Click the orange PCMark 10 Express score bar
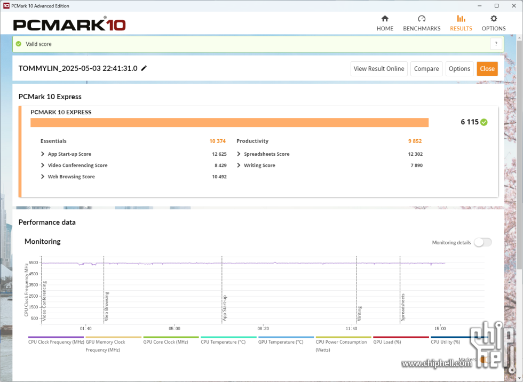 229,122
